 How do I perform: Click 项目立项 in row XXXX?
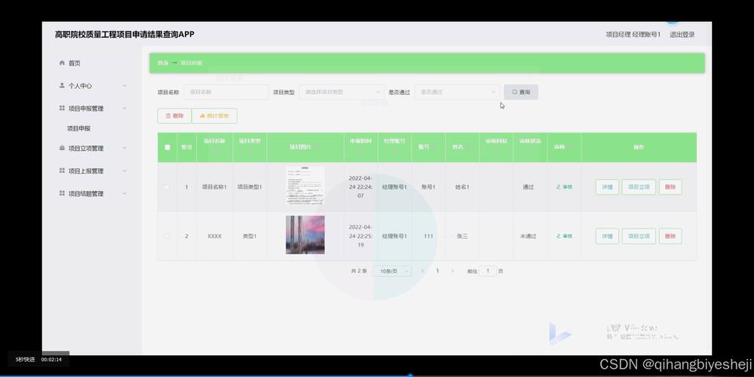[639, 236]
